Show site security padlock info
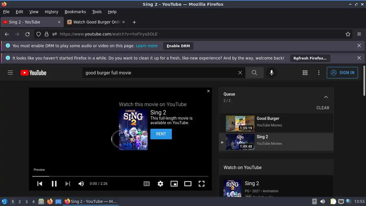Viewport: 366px width, 206px height. click(47, 34)
